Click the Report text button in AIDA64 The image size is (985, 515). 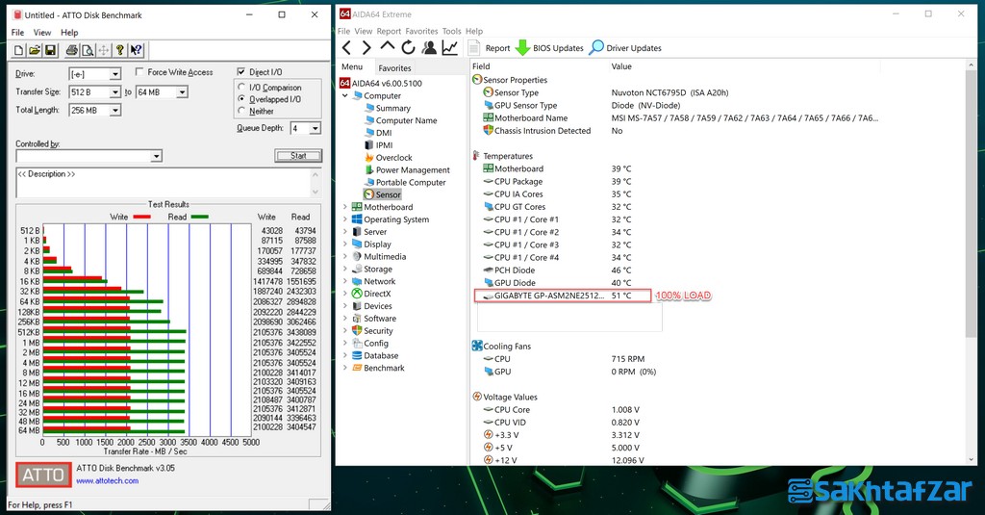497,48
